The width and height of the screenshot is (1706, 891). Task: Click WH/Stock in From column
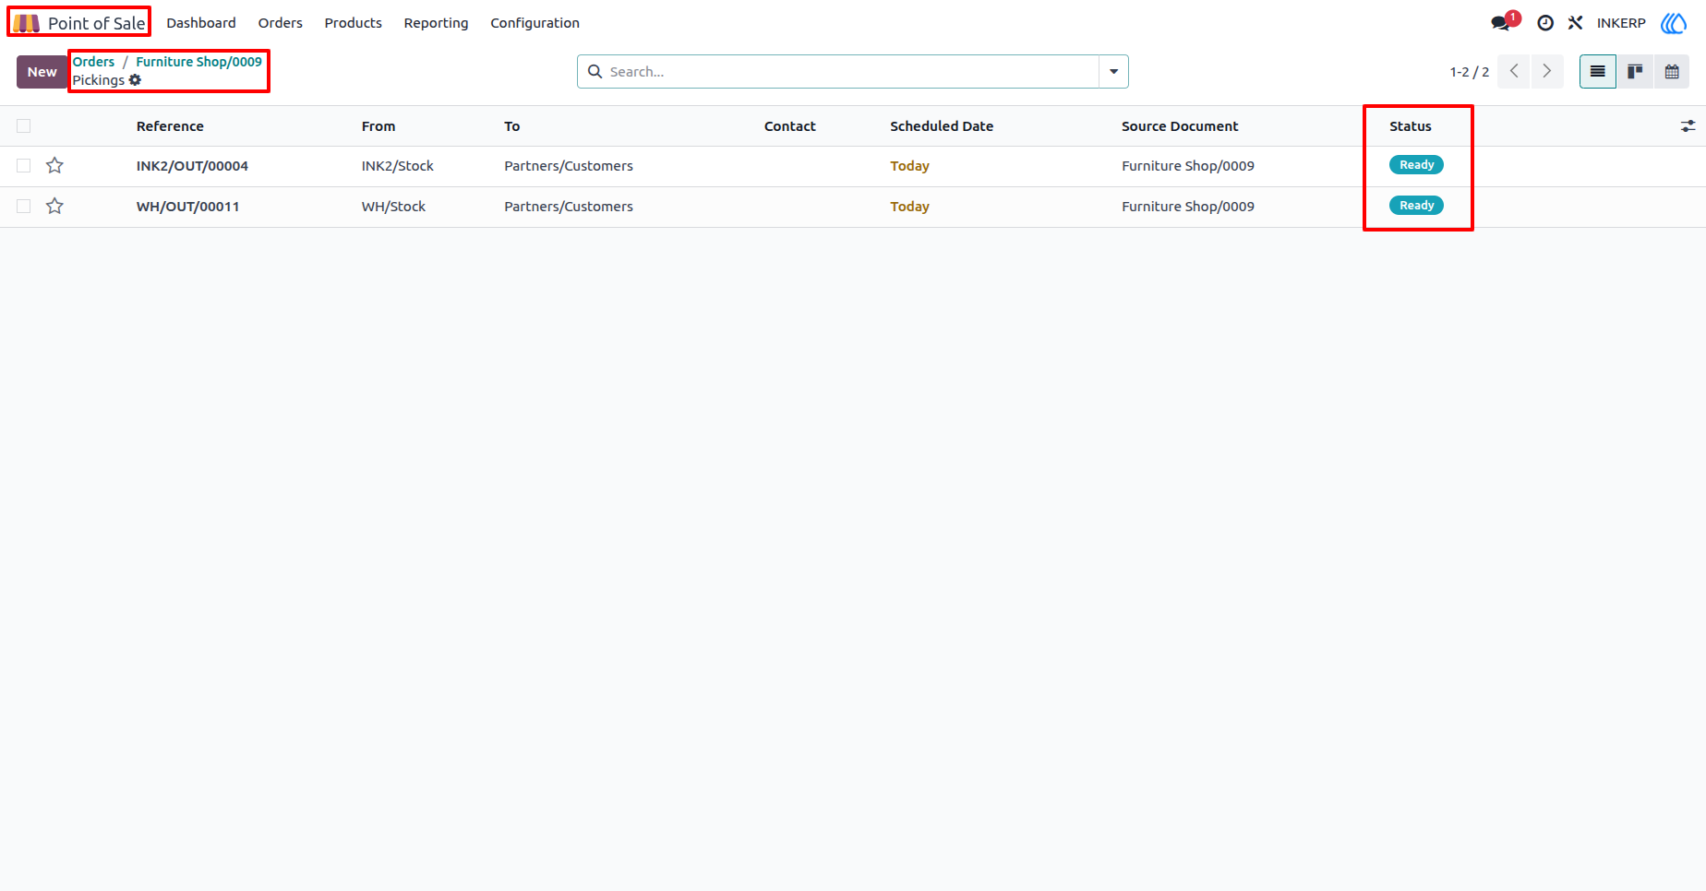(393, 207)
